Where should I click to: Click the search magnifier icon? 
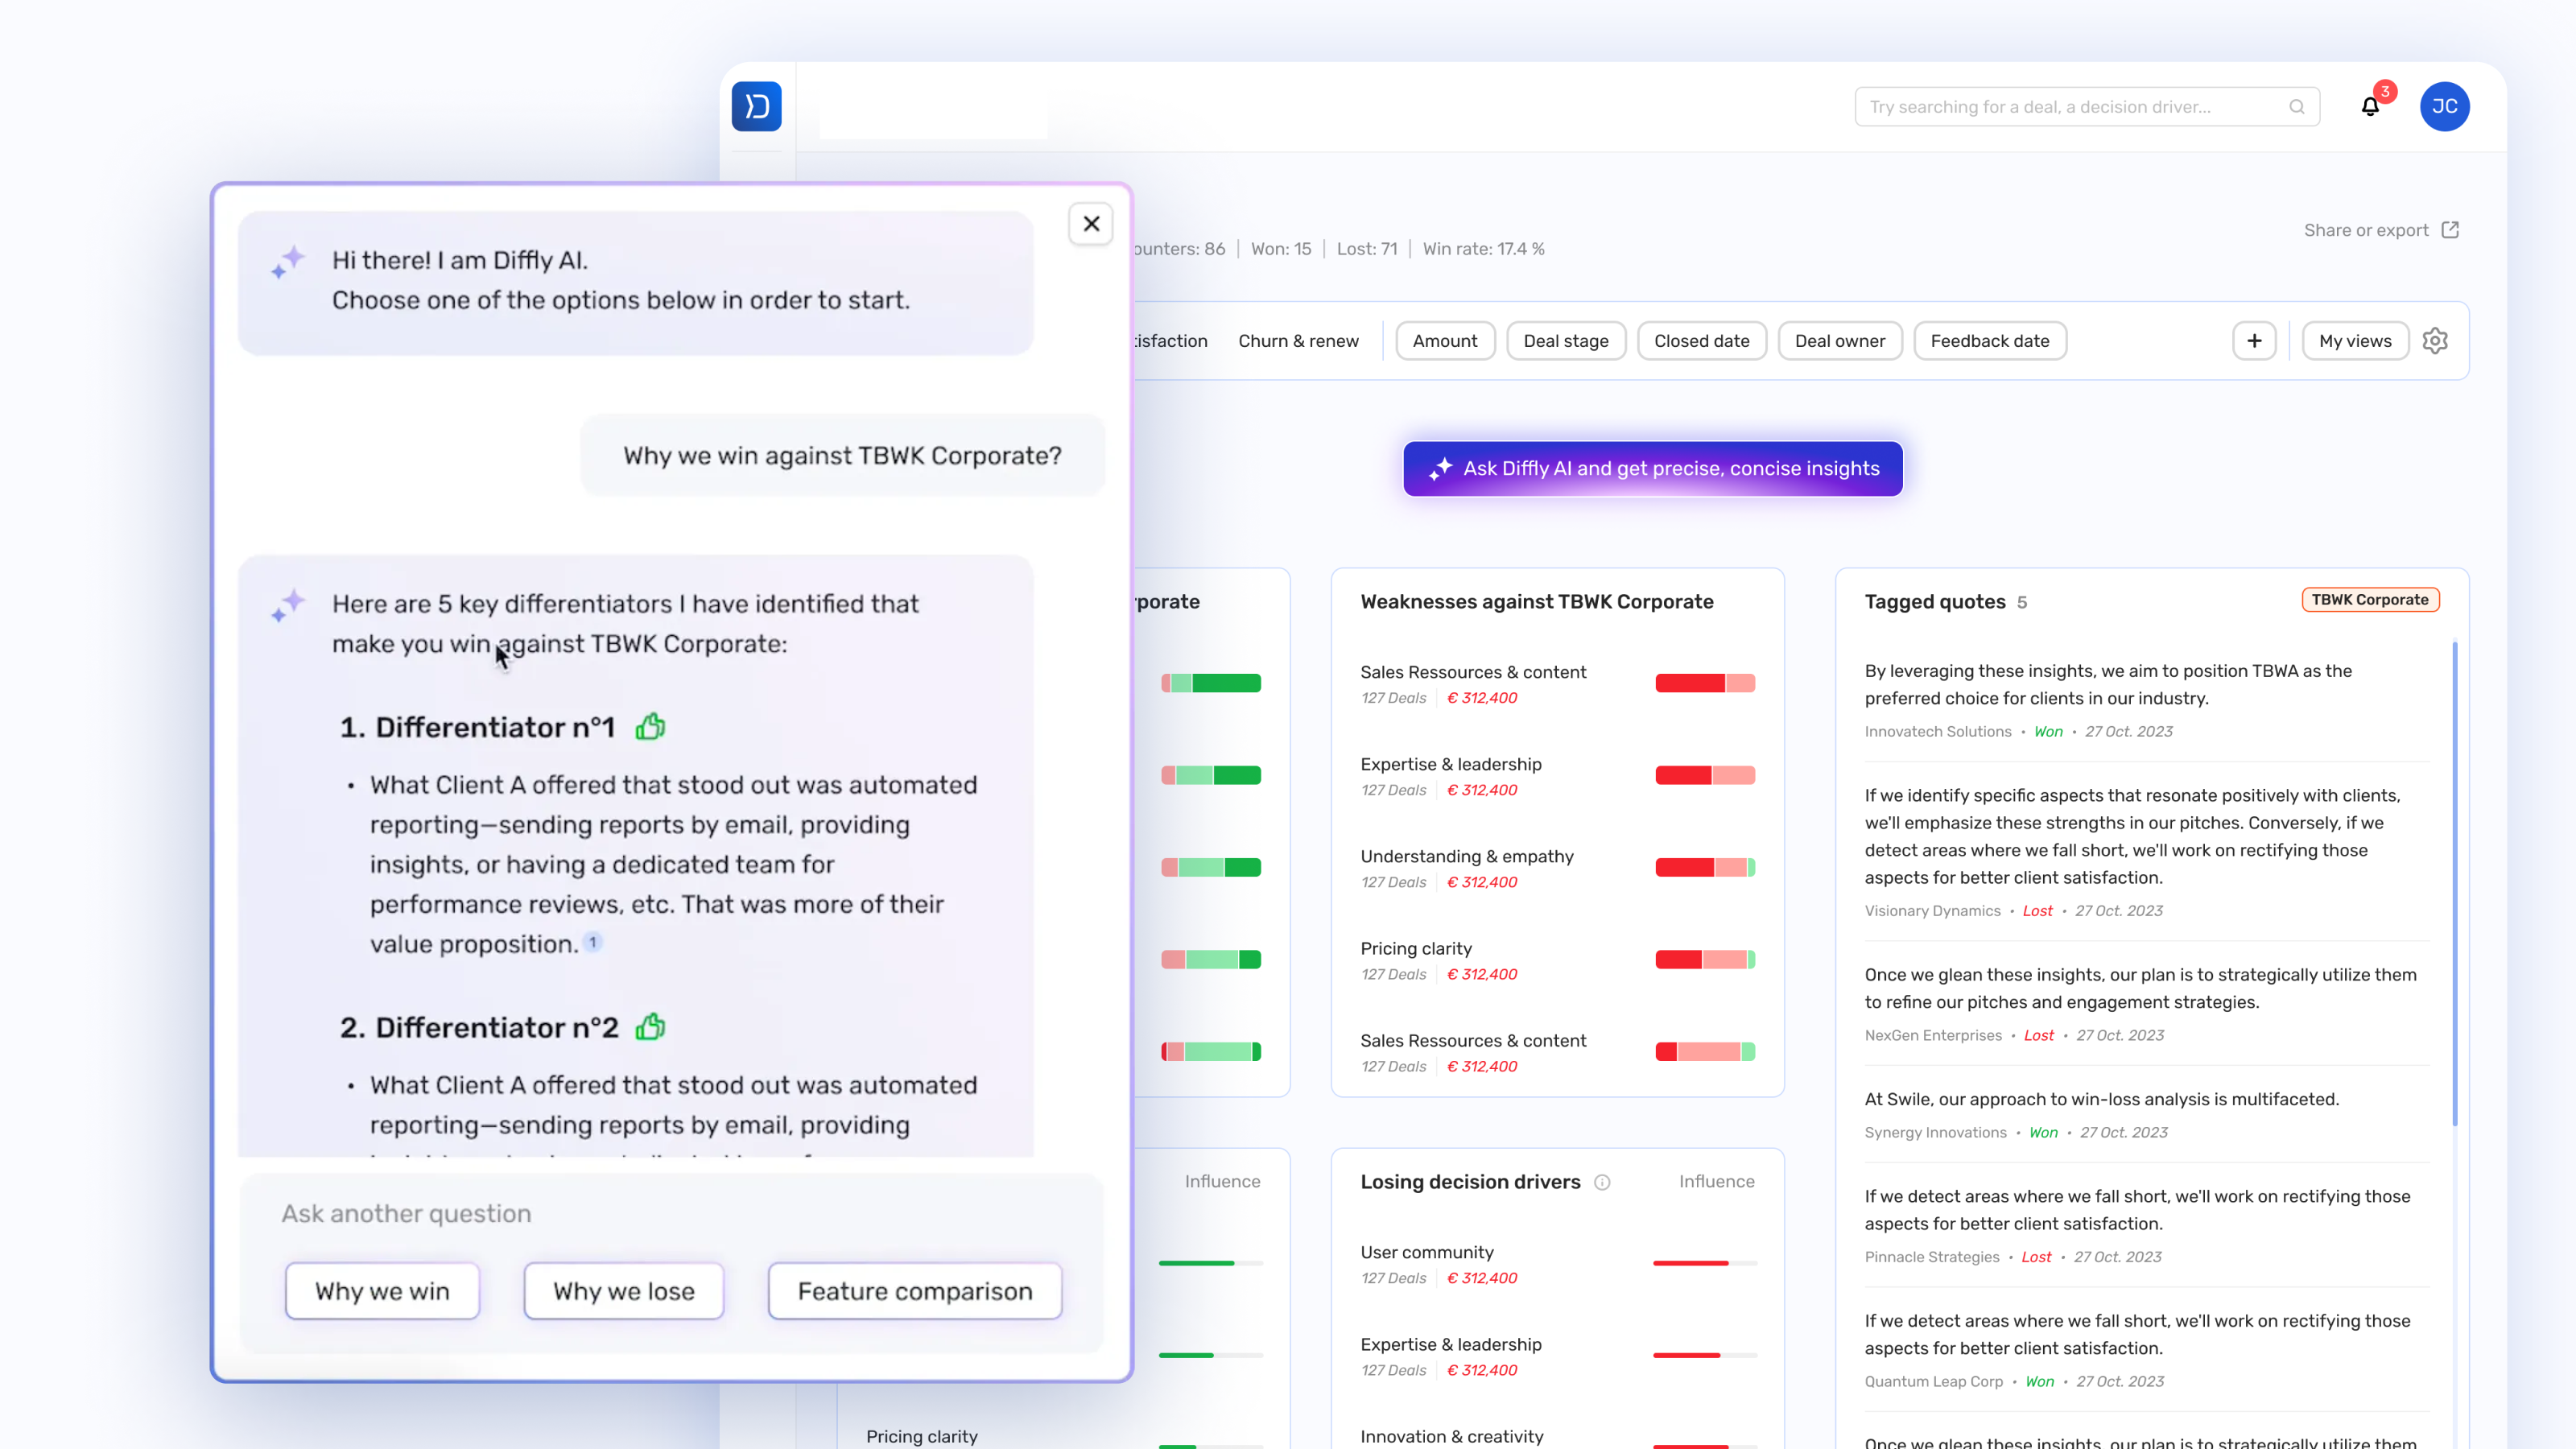click(2297, 107)
